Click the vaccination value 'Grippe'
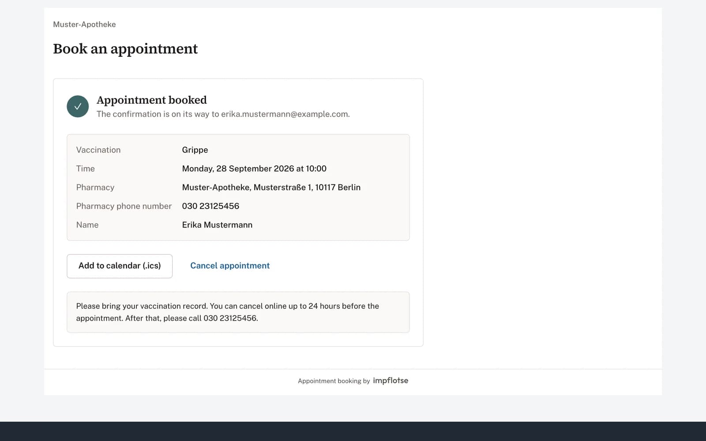 [x=195, y=150]
